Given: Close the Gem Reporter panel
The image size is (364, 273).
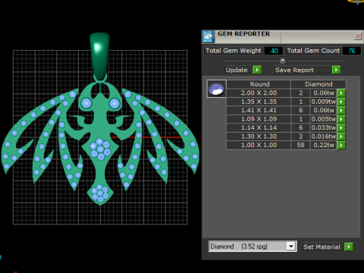Looking at the screenshot, I should click(357, 36).
